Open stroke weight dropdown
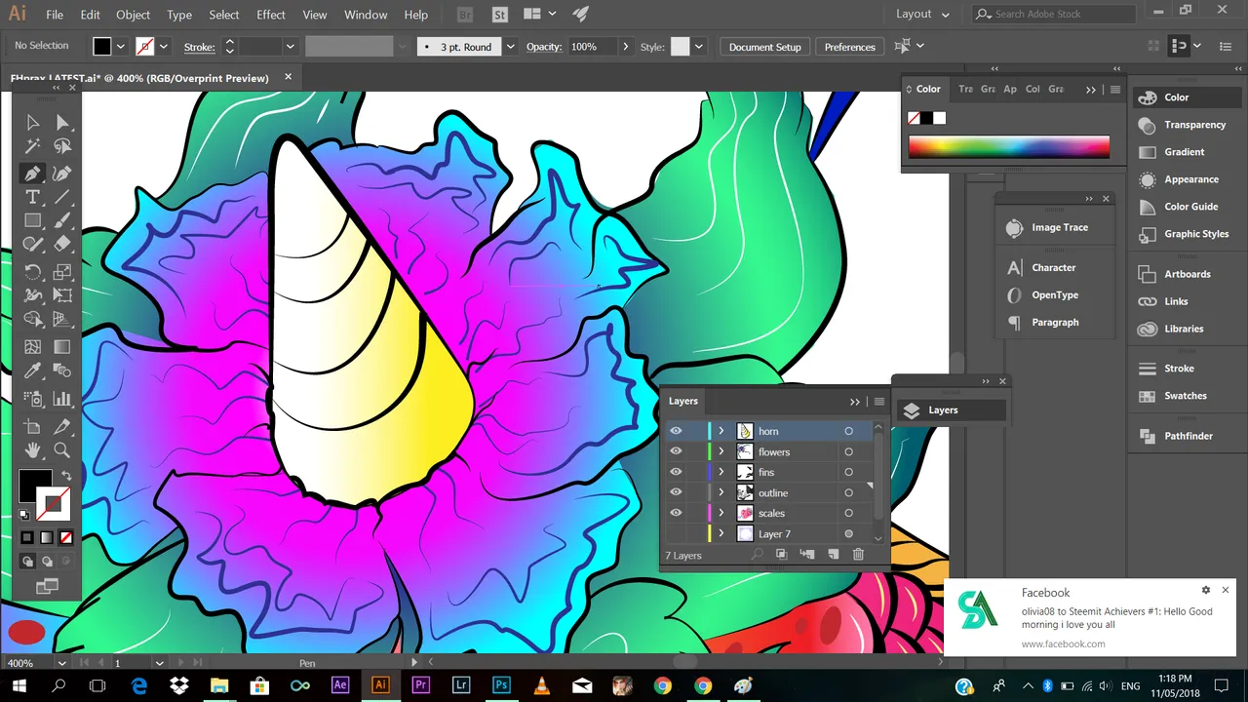Viewport: 1248px width, 702px height. [x=290, y=47]
